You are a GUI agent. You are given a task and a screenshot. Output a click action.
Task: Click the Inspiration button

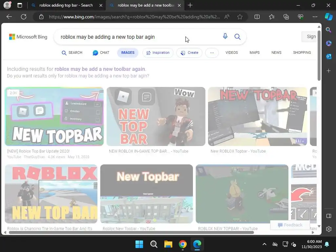(158, 53)
